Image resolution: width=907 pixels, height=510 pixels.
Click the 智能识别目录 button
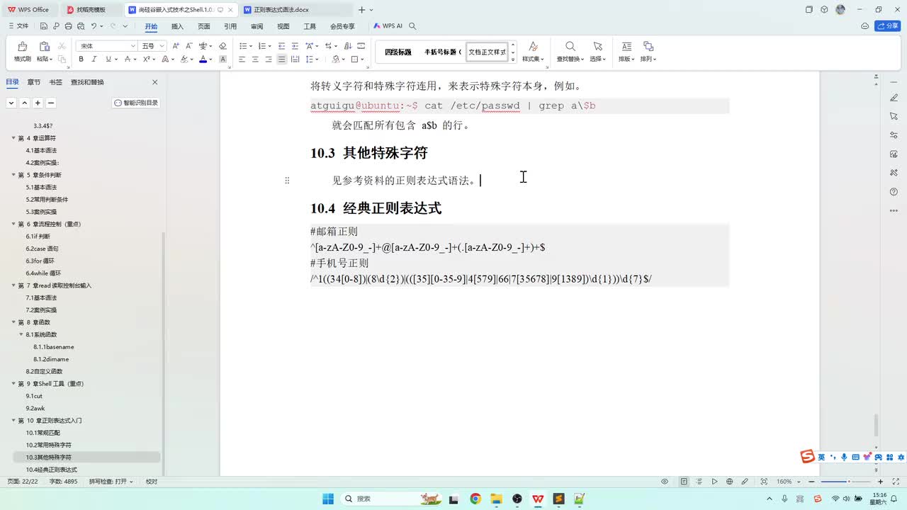tap(136, 103)
